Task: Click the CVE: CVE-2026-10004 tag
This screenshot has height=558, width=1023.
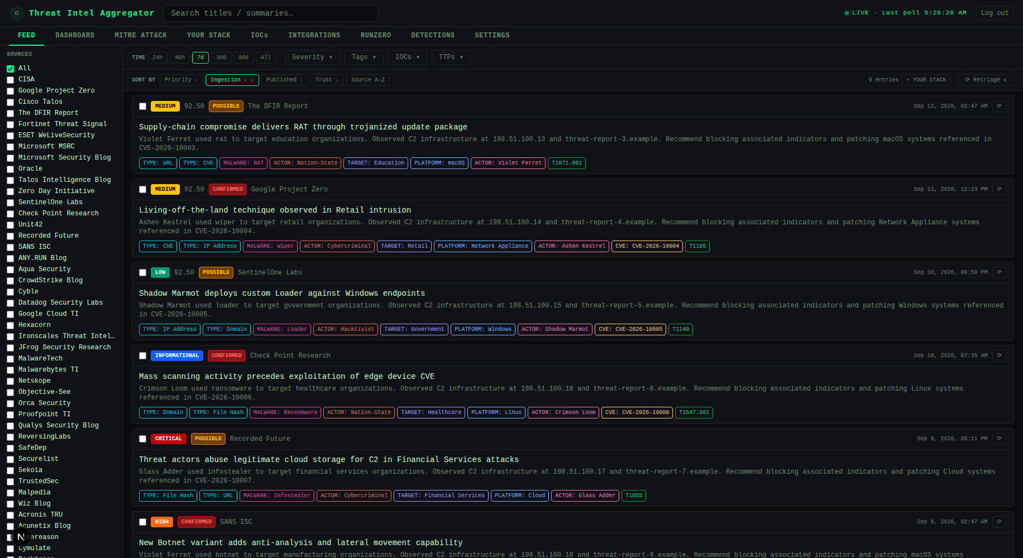Action: coord(648,246)
